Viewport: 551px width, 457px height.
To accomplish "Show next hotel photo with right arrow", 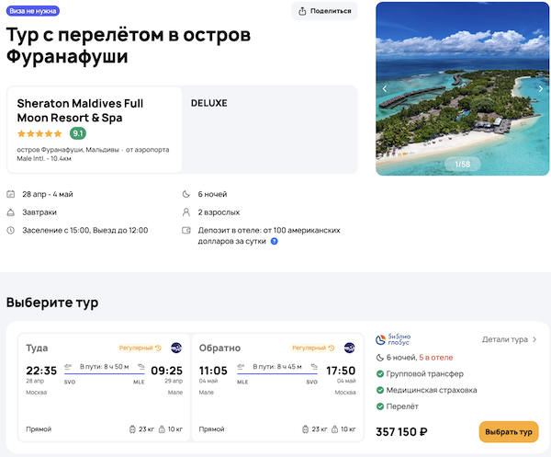I will click(x=541, y=89).
